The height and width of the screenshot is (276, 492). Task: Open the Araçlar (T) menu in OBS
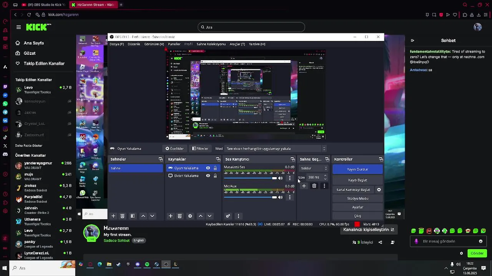point(237,44)
